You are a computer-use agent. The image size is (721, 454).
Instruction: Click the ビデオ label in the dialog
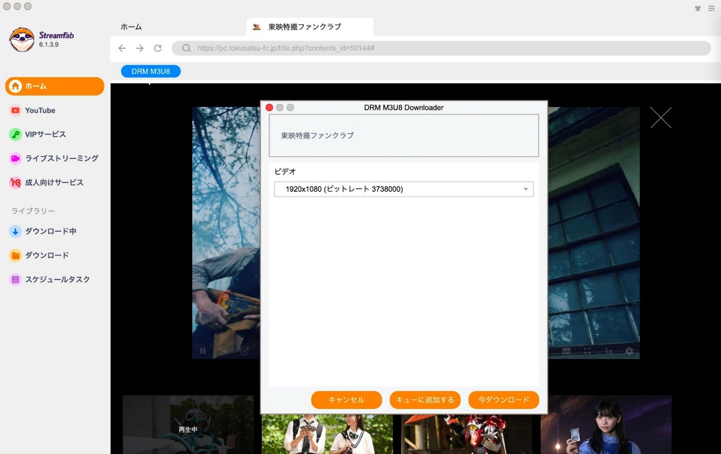click(x=286, y=172)
